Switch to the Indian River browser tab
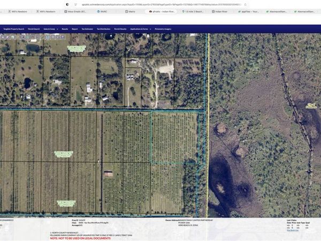The image size is (321, 241). [x=220, y=11]
